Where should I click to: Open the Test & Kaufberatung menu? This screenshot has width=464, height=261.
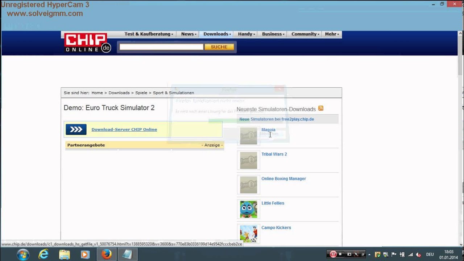click(149, 34)
